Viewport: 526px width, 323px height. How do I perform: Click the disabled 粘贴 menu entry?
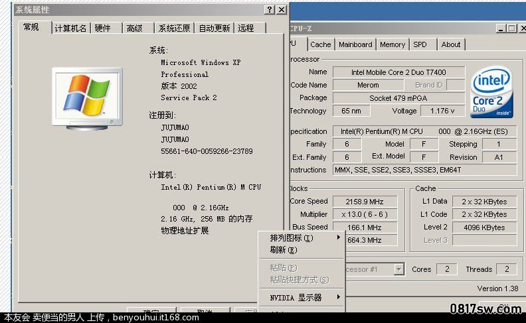click(302, 268)
